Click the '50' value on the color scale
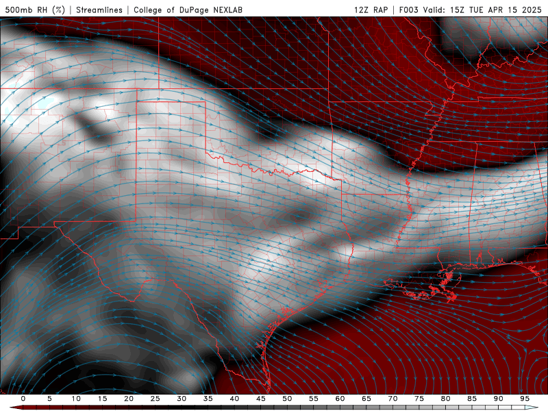The width and height of the screenshot is (548, 411). pos(287,399)
